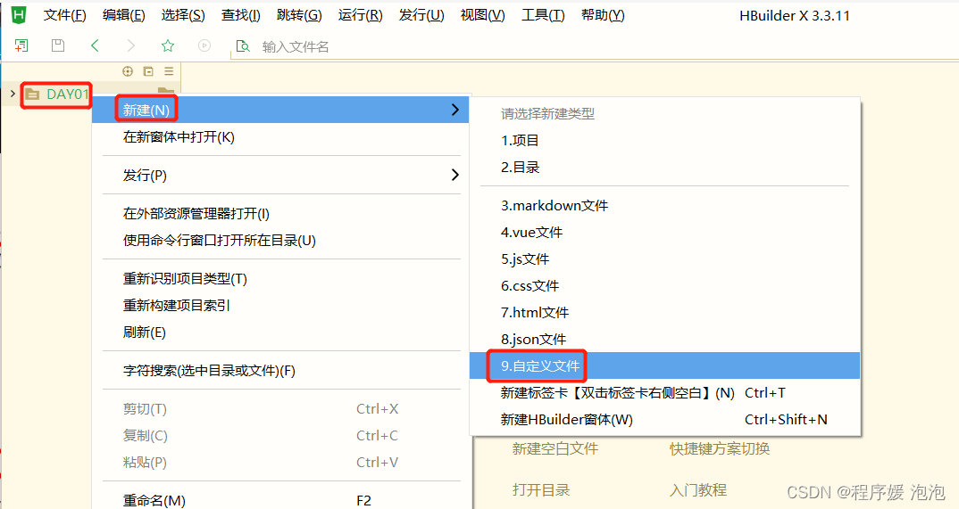Viewport: 959px width, 509px height.
Task: Click the 新建空白文件 link
Action: click(555, 448)
